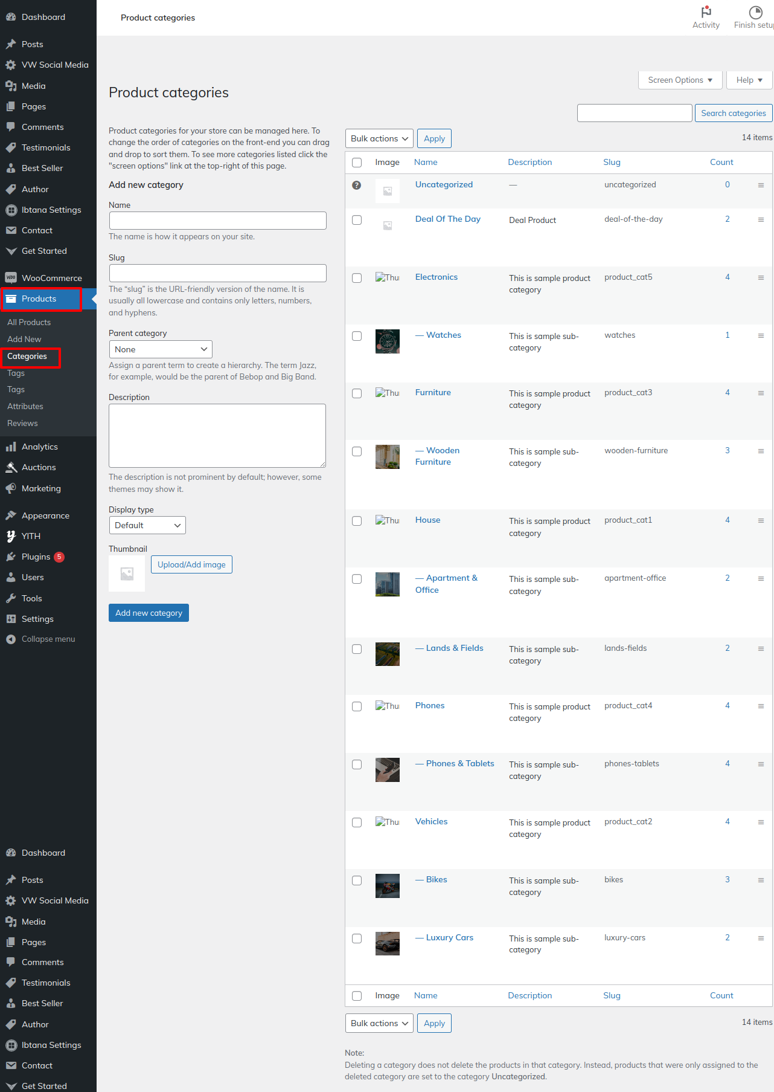774x1092 pixels.
Task: Click the Auctions hammer icon
Action: pos(11,468)
